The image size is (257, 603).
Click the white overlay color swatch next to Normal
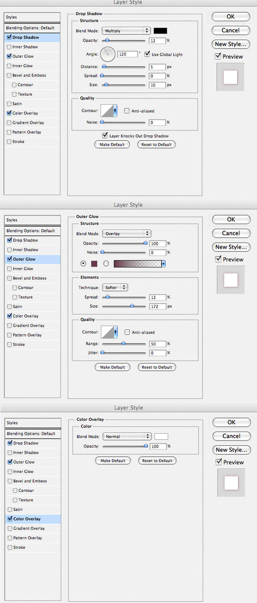pos(161,437)
